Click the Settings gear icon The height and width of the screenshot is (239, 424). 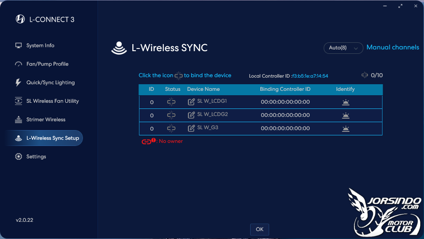coord(19,157)
